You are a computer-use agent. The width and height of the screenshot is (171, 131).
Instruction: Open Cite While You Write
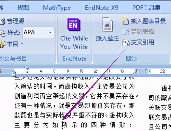tap(74, 42)
